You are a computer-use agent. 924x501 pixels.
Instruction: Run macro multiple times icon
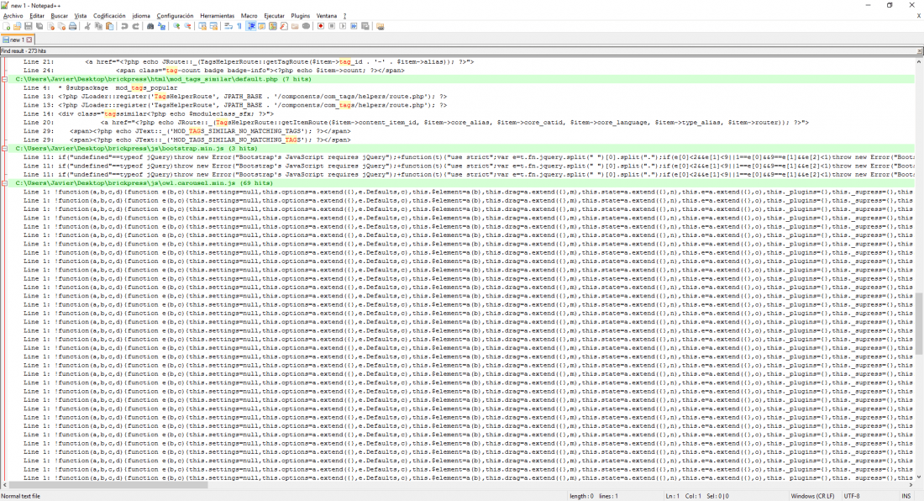[x=354, y=26]
